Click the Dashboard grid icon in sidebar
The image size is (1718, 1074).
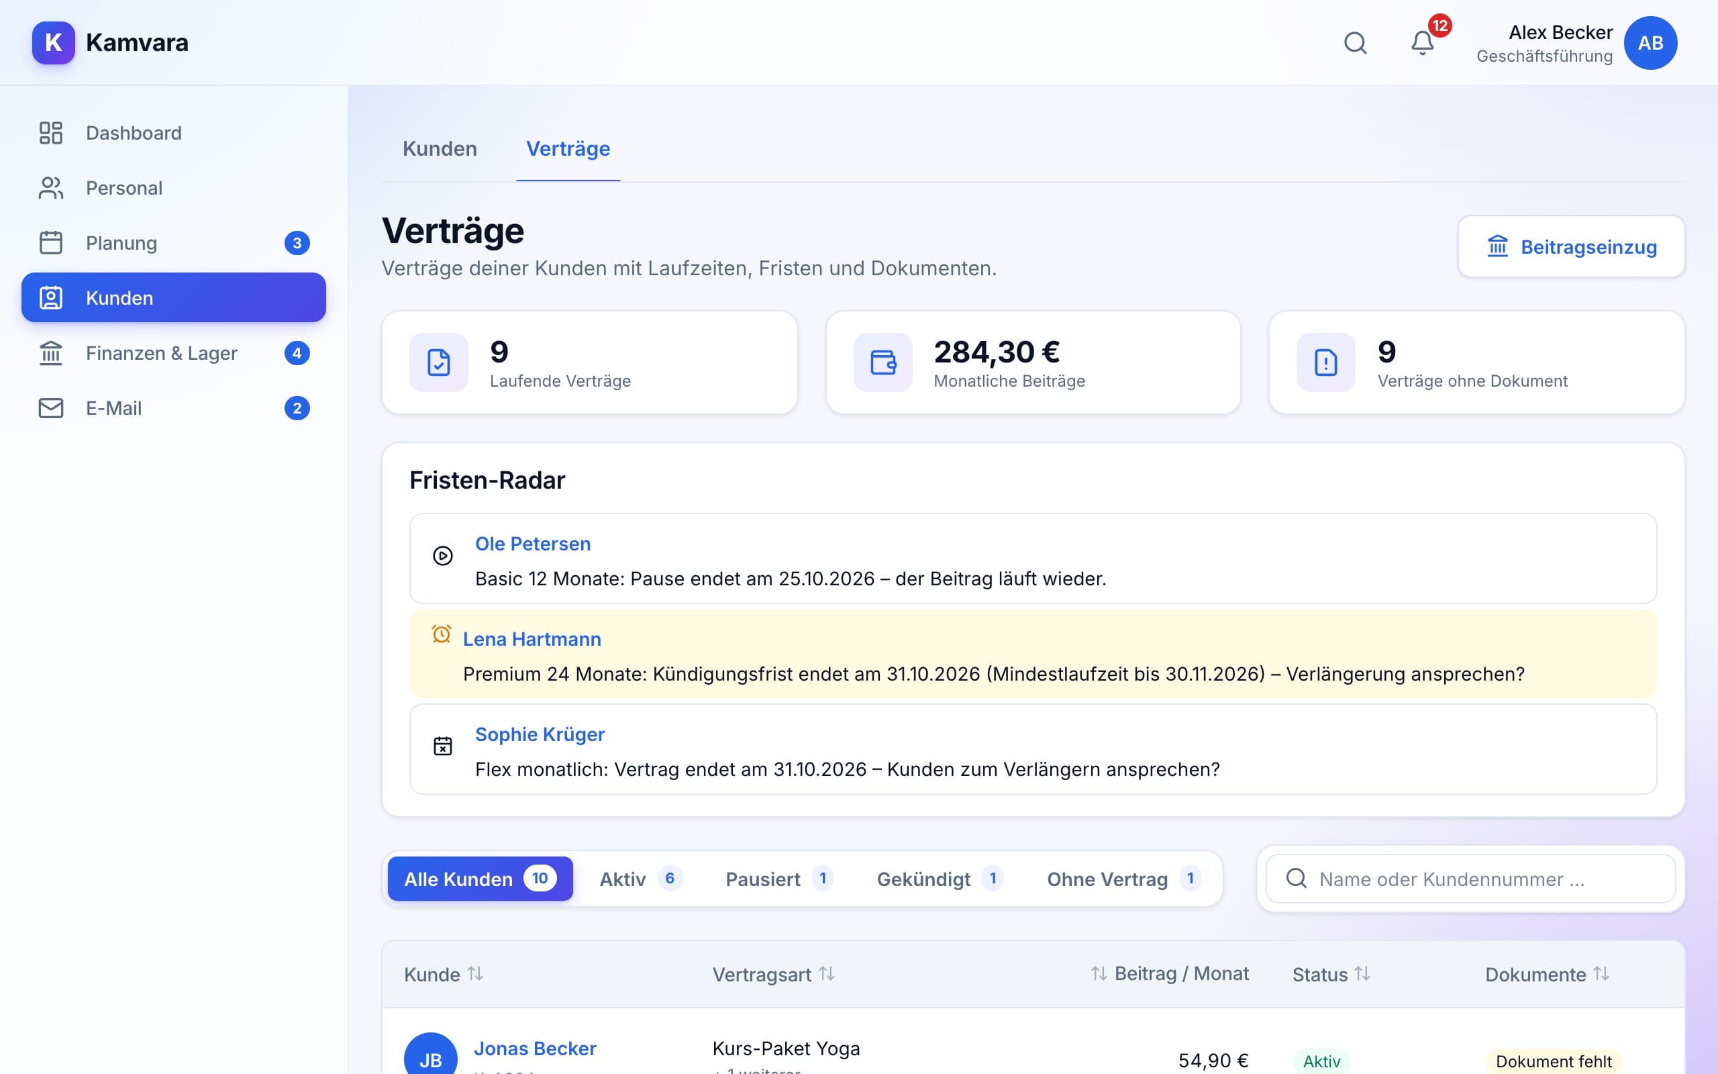coord(50,133)
